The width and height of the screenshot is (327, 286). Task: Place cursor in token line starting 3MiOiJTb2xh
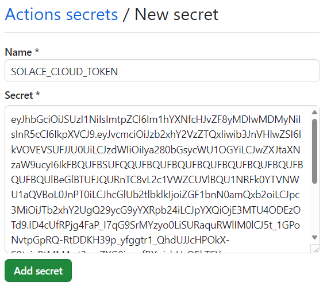point(156,210)
